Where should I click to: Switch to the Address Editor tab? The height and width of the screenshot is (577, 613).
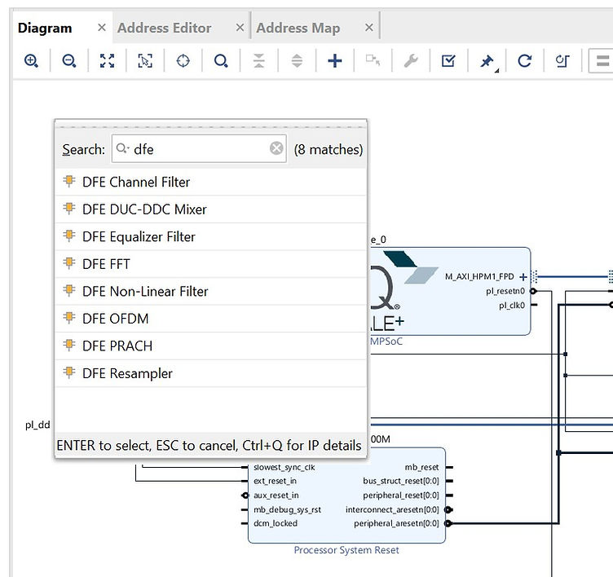164,29
